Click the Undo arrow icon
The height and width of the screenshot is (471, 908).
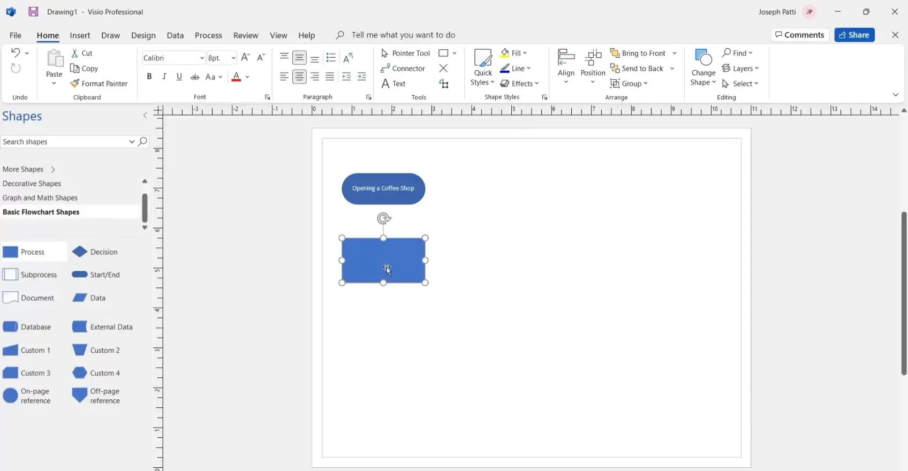(16, 52)
